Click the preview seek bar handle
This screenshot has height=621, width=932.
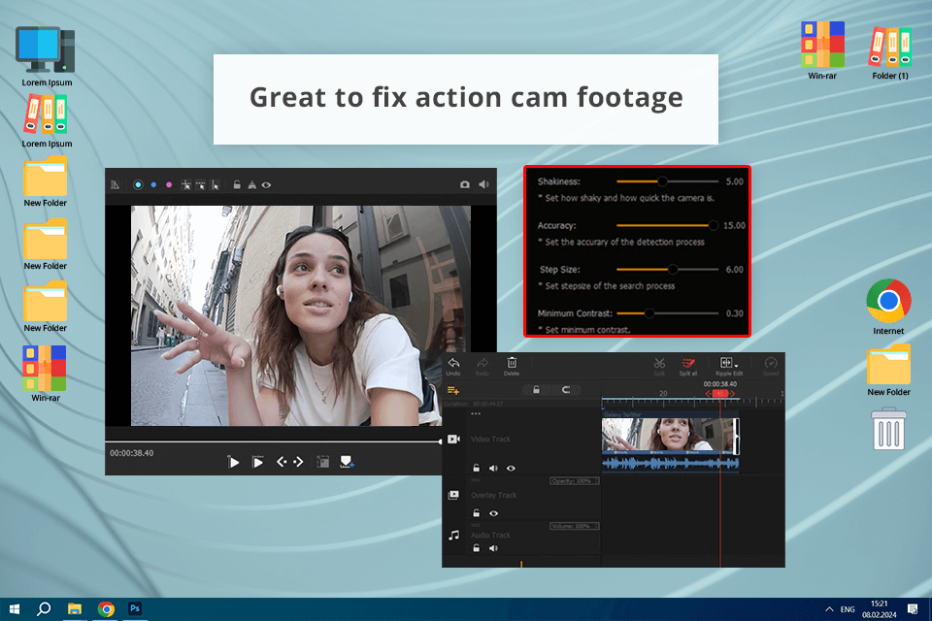(440, 441)
